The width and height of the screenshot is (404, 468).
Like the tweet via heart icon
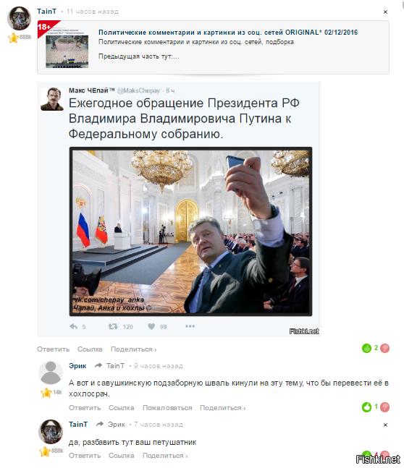point(151,326)
